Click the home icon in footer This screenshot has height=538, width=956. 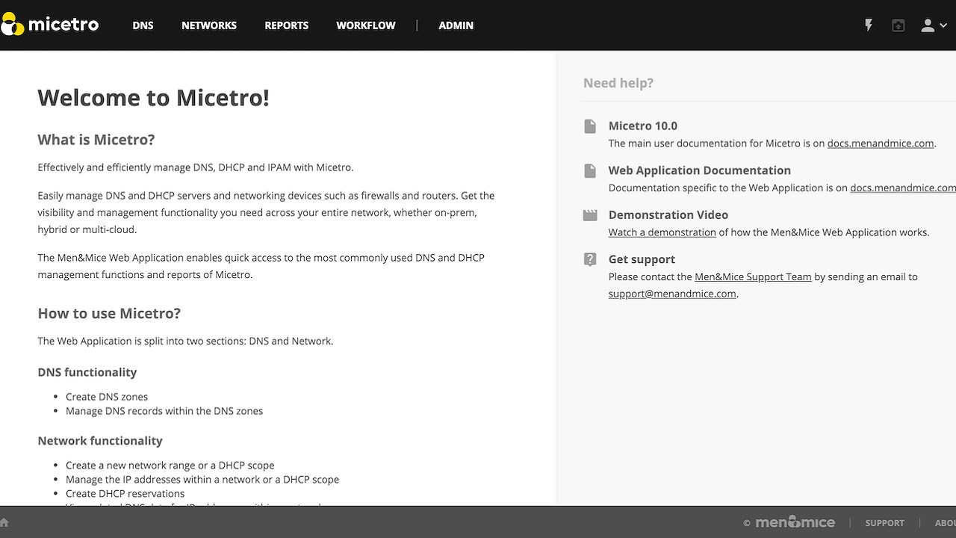[x=4, y=522]
